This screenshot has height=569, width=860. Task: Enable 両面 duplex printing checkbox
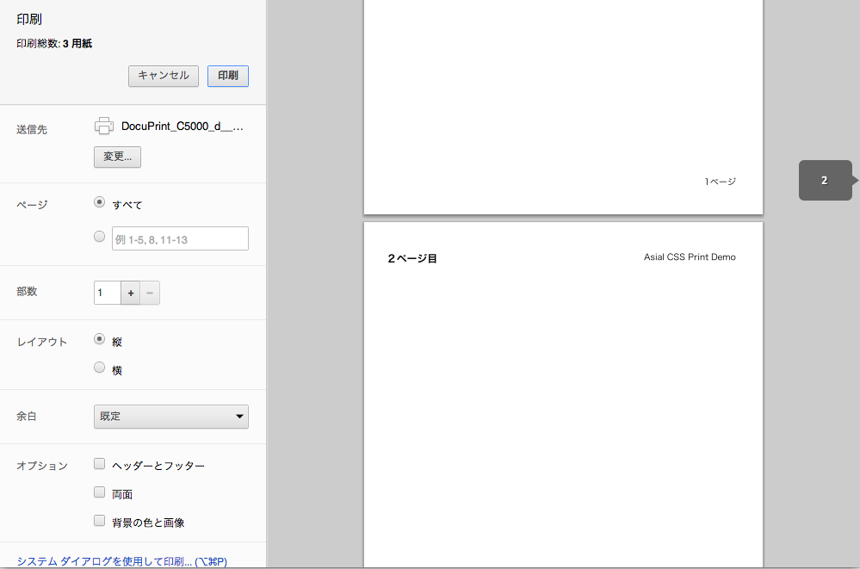pyautogui.click(x=99, y=493)
